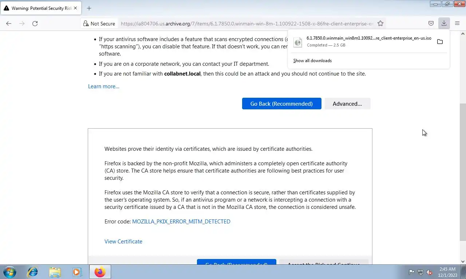
Task: Click the greyed-out Forward arrow in the toolbar
Action: [x=22, y=24]
